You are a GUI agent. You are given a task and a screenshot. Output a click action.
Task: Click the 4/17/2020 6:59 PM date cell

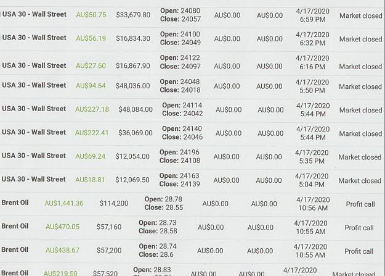tap(312, 15)
